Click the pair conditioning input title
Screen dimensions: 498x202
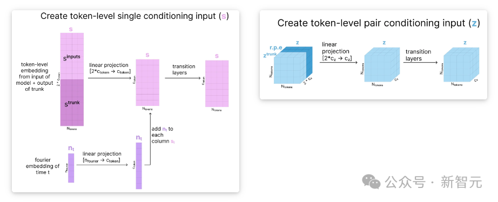pos(379,23)
